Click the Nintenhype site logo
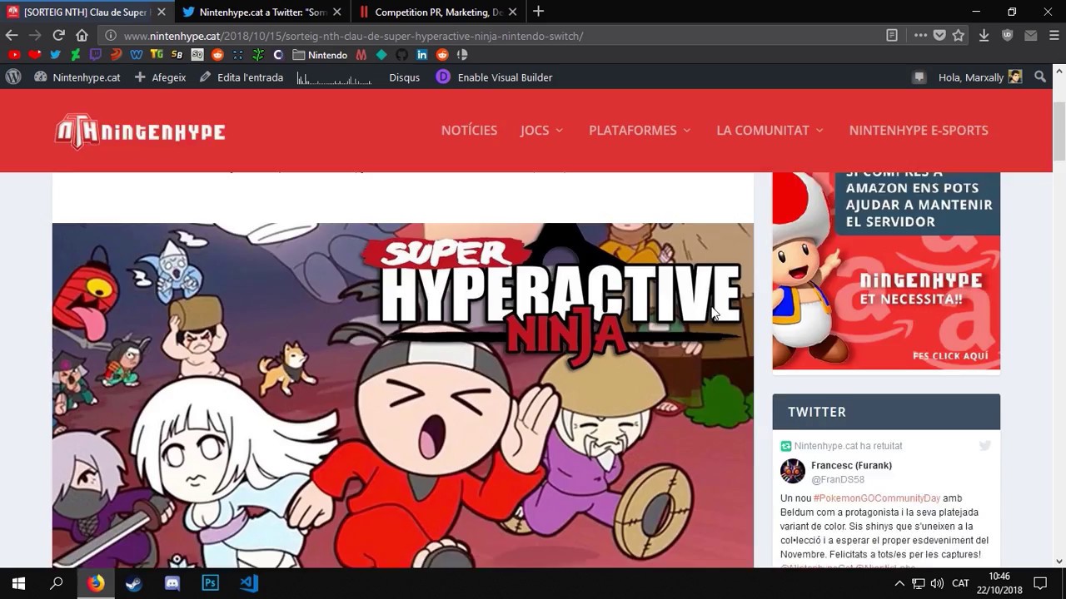This screenshot has height=599, width=1066. (140, 131)
